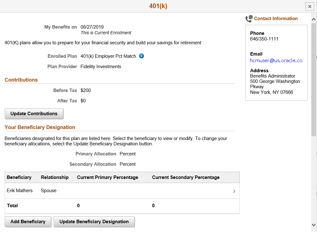Click the Your Beneficiary Designation heading
The height and width of the screenshot is (232, 317).
(40, 127)
